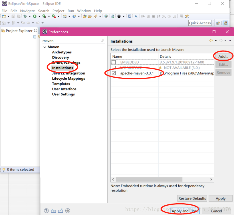Open the Coverage dropdown arrow
234x215 pixels.
pyautogui.click(x=49, y=16)
